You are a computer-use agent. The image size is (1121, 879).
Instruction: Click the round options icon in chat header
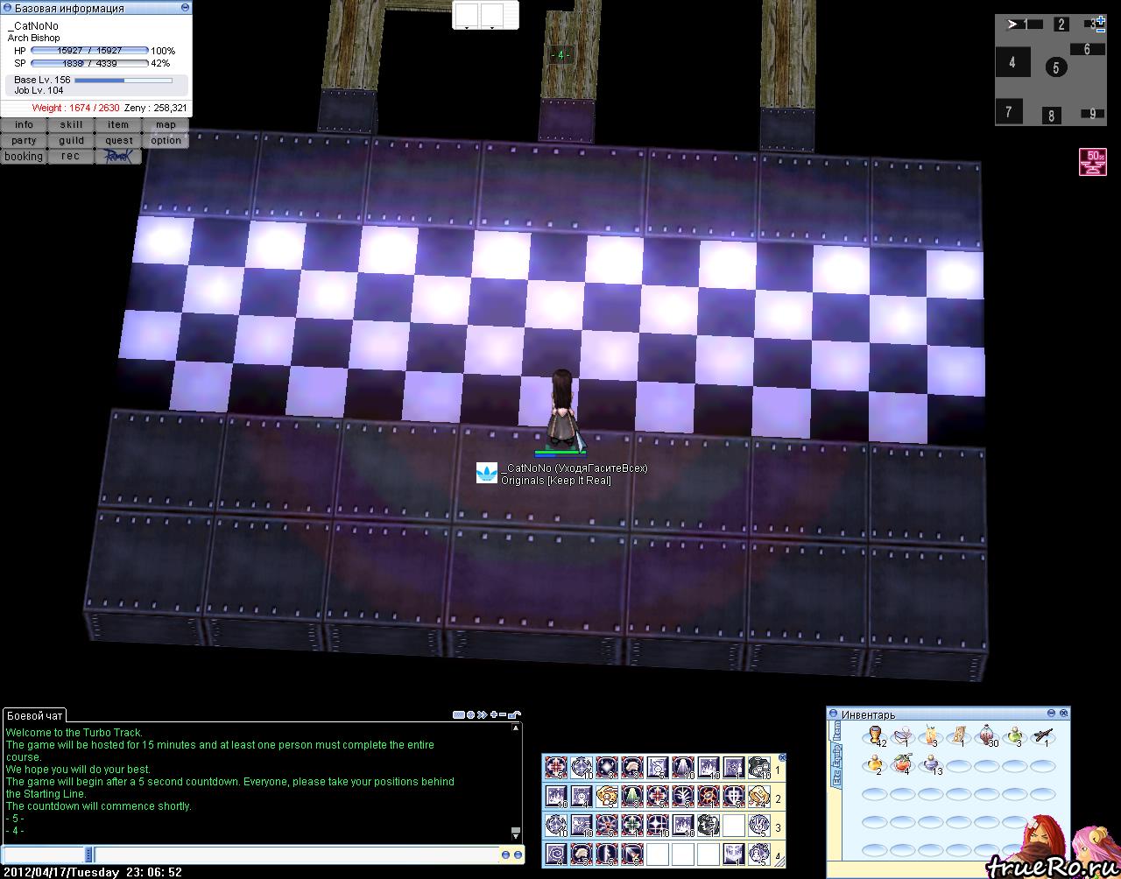(x=471, y=715)
